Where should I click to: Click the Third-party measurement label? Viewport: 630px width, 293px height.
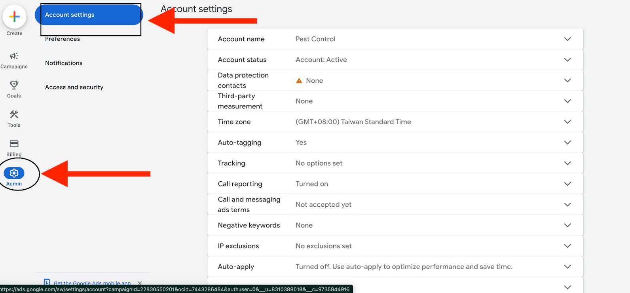[240, 101]
